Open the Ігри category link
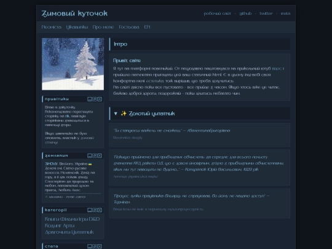This screenshot has width=332, height=249. (83, 219)
